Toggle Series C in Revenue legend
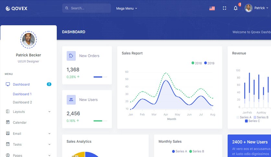Screen dimensions: 271x157 click(252, 121)
